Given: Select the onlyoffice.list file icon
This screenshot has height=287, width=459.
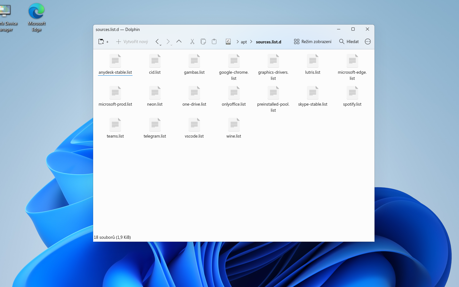Looking at the screenshot, I should (234, 93).
